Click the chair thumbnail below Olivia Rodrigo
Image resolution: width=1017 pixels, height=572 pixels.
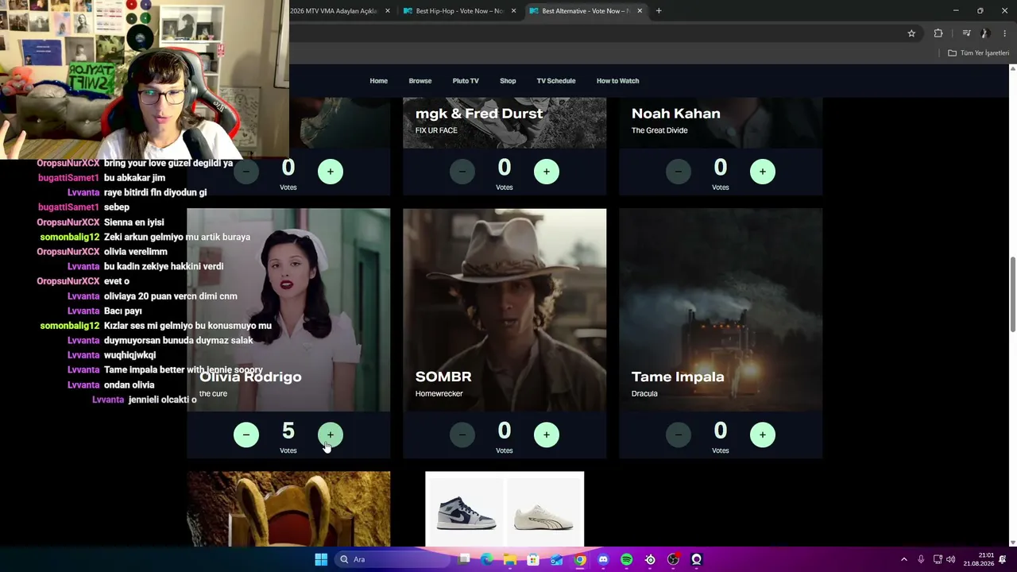pos(288,509)
